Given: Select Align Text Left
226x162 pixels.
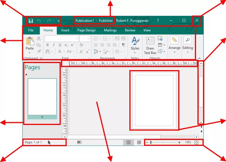Looking at the screenshot, I should [x=96, y=45].
